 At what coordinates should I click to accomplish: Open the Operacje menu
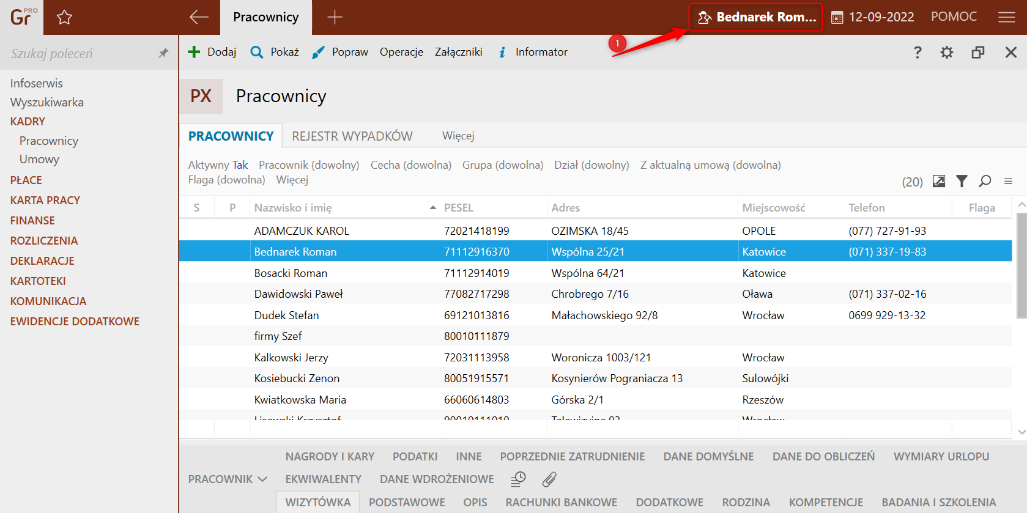[401, 52]
